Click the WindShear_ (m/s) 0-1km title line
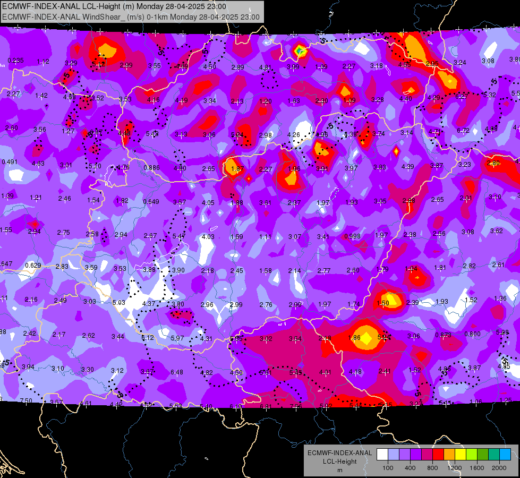Viewport: 520px width, 478px height. coord(131,17)
